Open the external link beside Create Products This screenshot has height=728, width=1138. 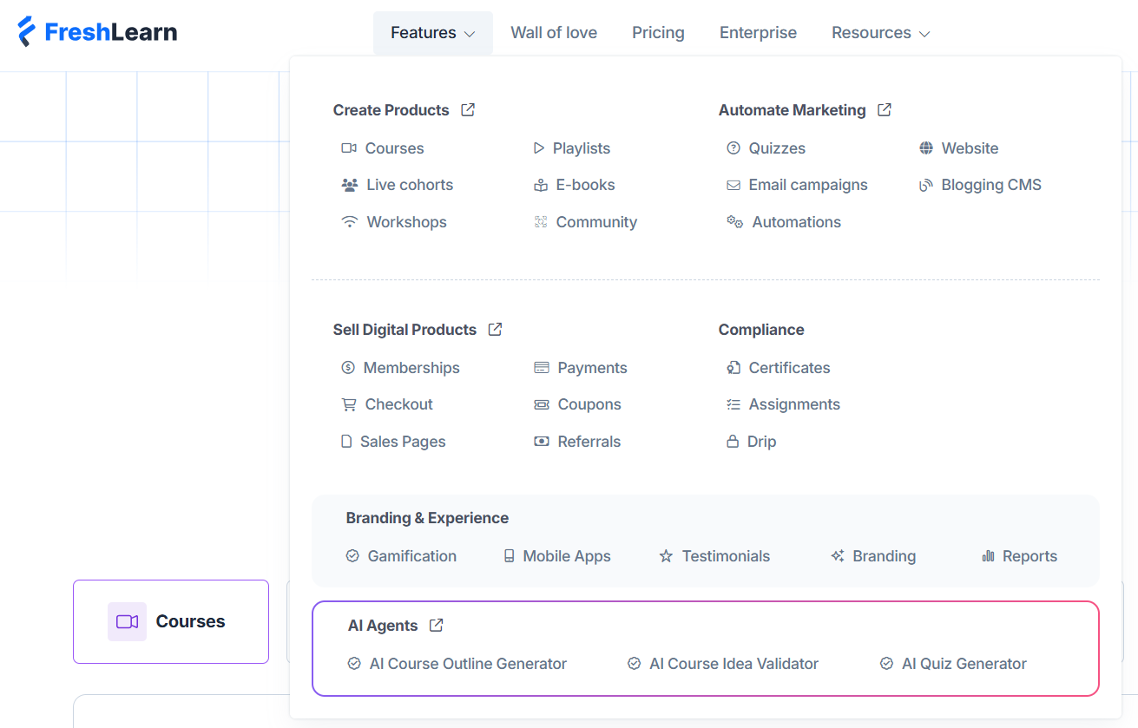pyautogui.click(x=468, y=109)
